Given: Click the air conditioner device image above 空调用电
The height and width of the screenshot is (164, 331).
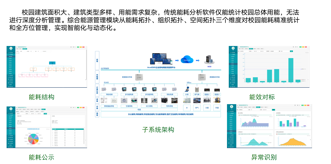Looking at the screenshot, I should click(125, 100).
